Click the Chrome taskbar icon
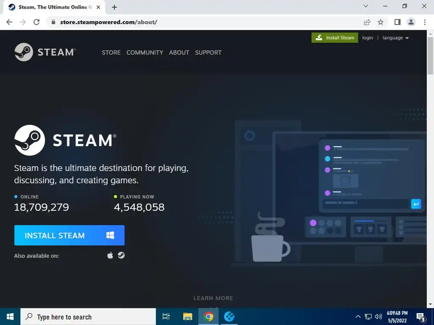The image size is (434, 325). tap(209, 317)
